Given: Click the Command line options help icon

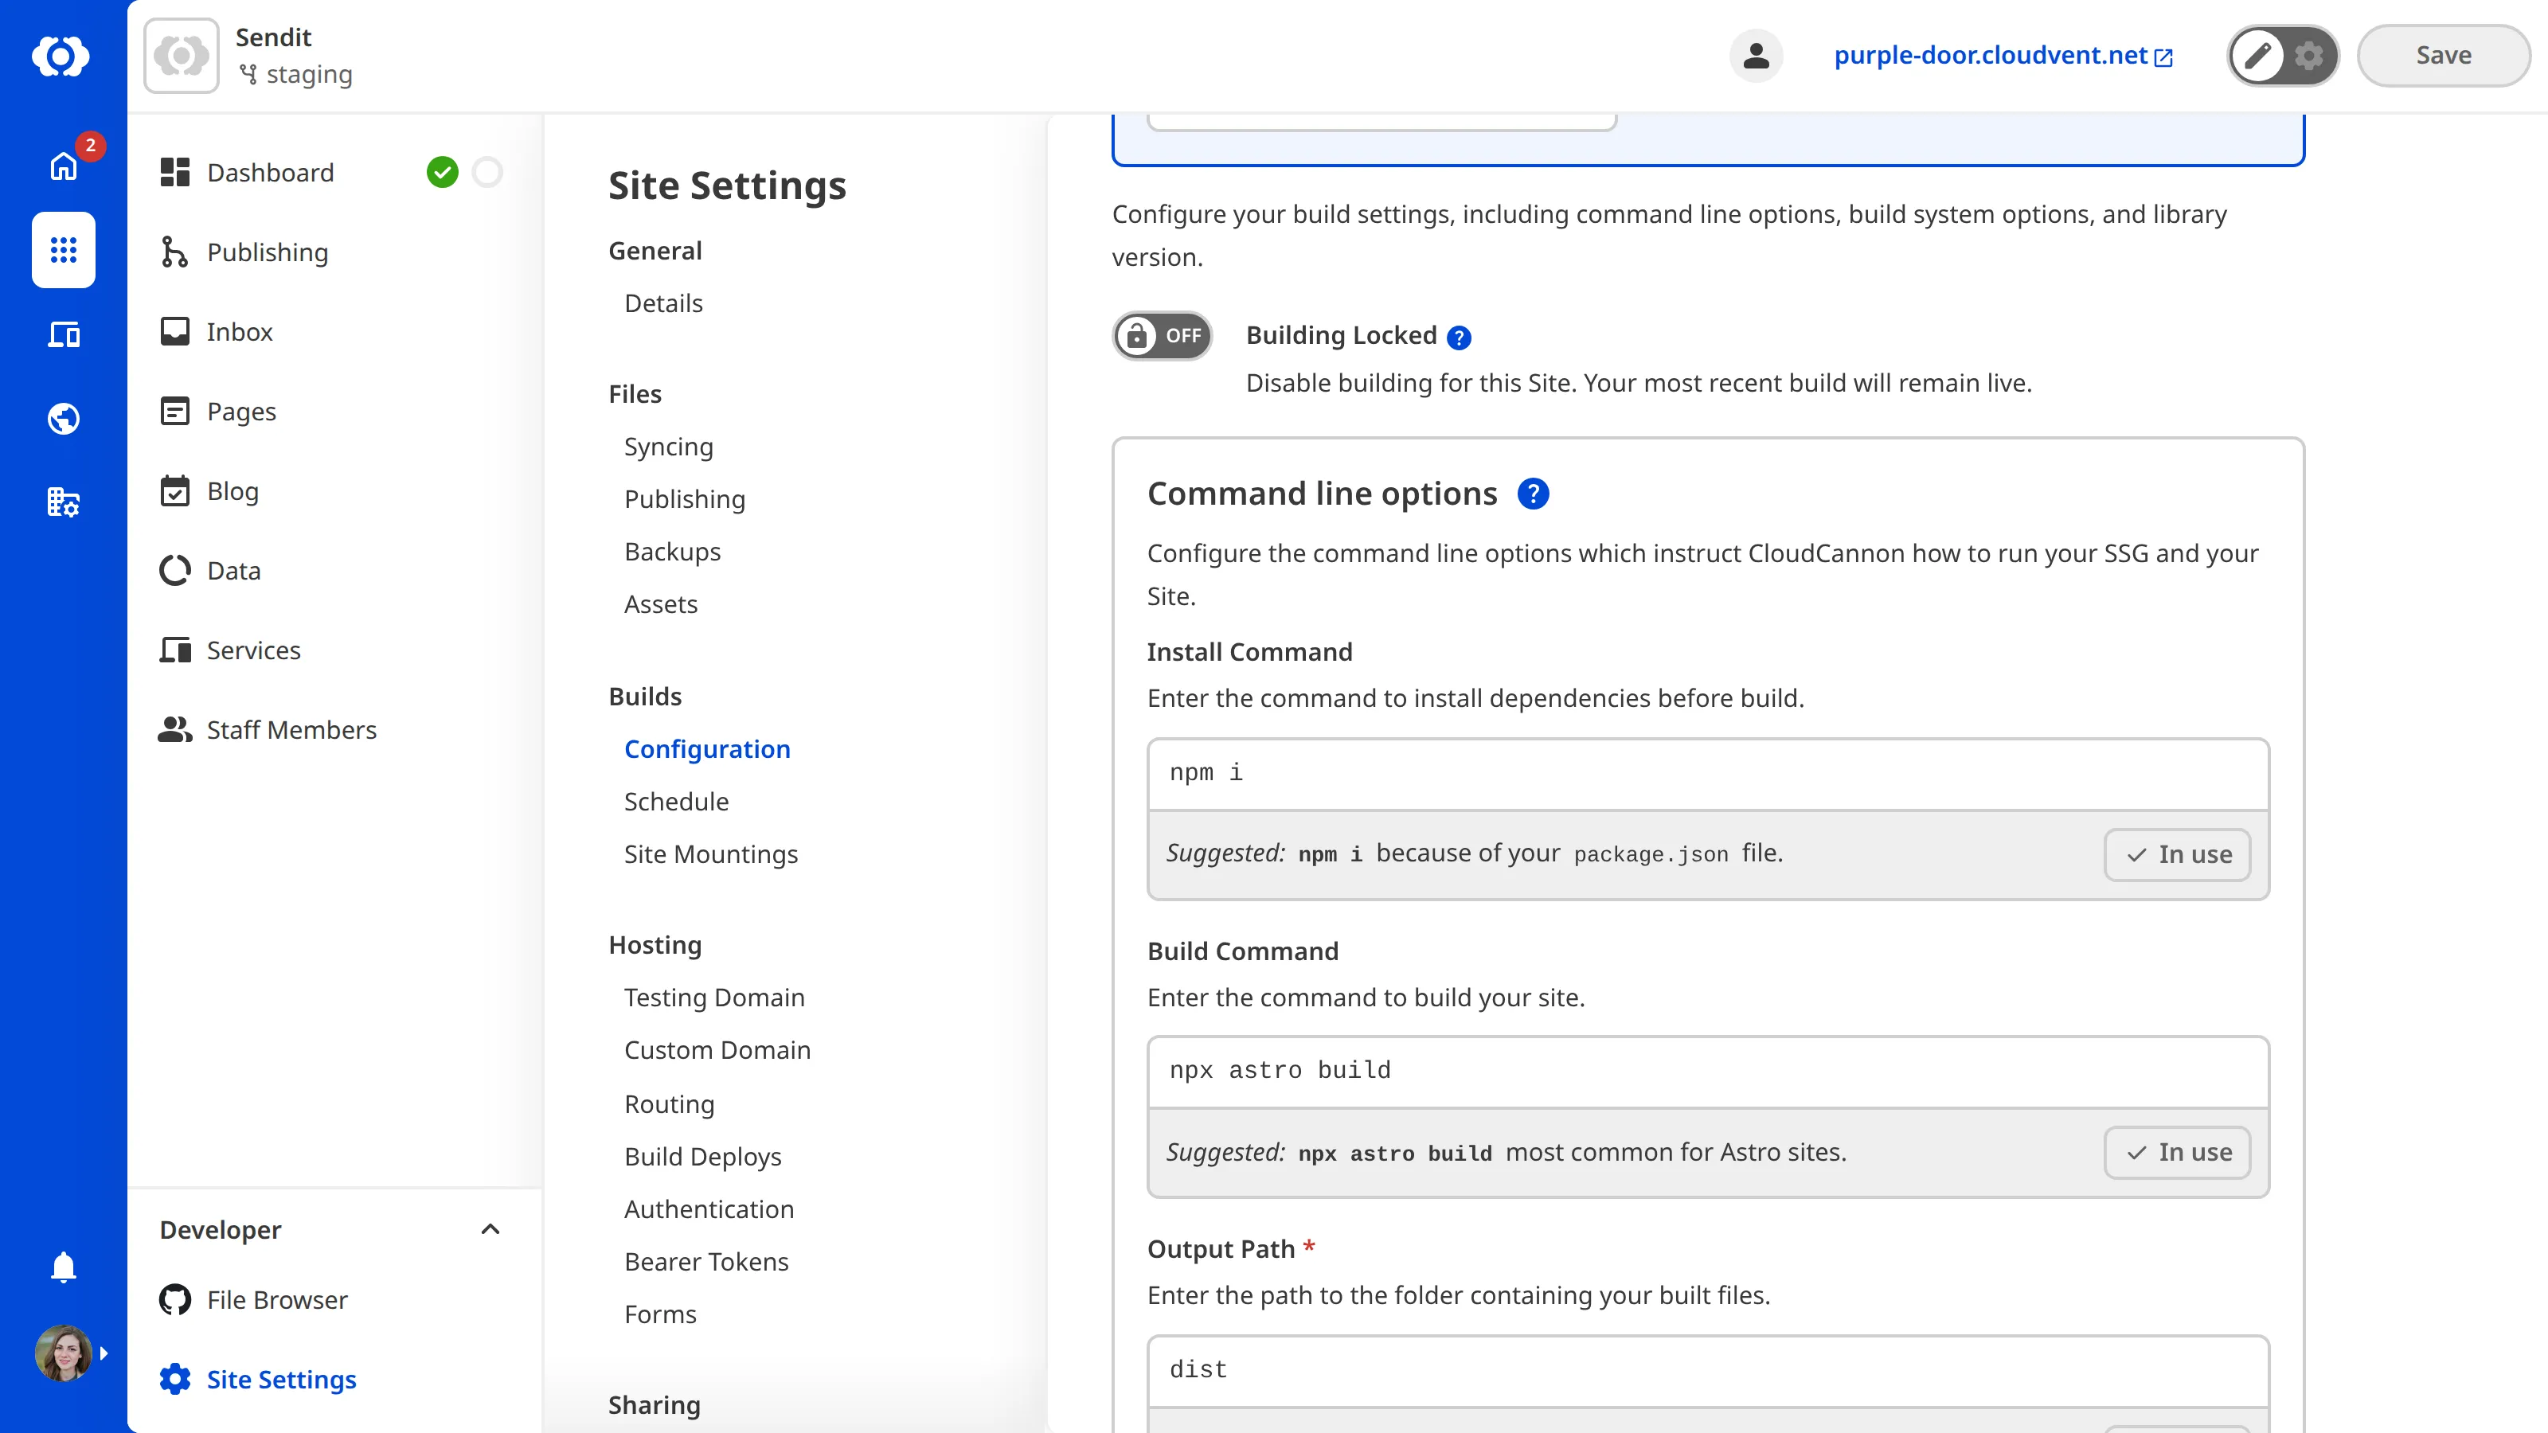Looking at the screenshot, I should (x=1532, y=494).
